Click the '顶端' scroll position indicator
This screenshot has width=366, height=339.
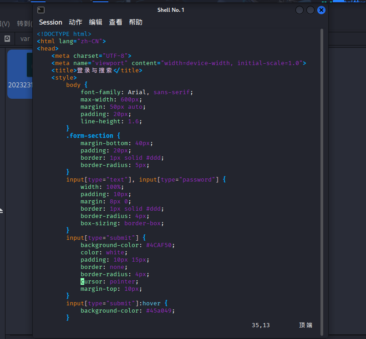tap(305, 325)
